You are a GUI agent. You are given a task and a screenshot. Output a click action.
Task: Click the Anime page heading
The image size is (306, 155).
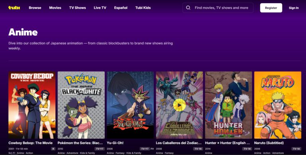point(23,32)
